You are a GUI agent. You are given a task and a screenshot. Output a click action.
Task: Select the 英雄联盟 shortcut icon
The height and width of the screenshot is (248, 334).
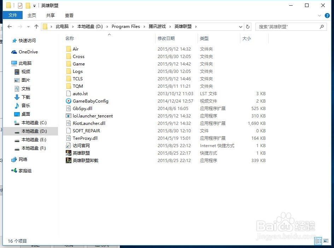pos(69,153)
